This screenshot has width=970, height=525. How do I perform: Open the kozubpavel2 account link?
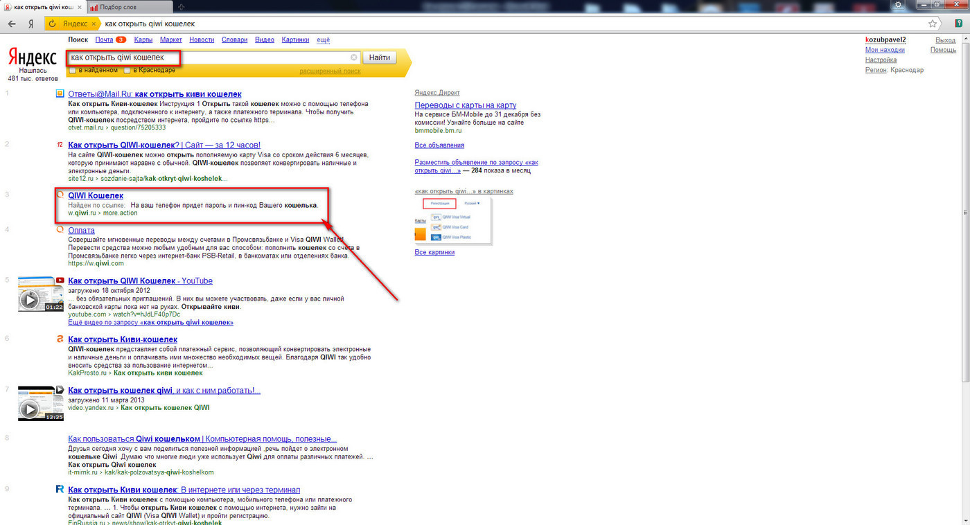(x=885, y=40)
